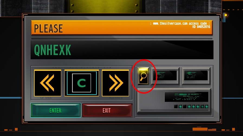Click the glowing orange lamp at top right
The height and width of the screenshot is (136, 243).
[226, 15]
